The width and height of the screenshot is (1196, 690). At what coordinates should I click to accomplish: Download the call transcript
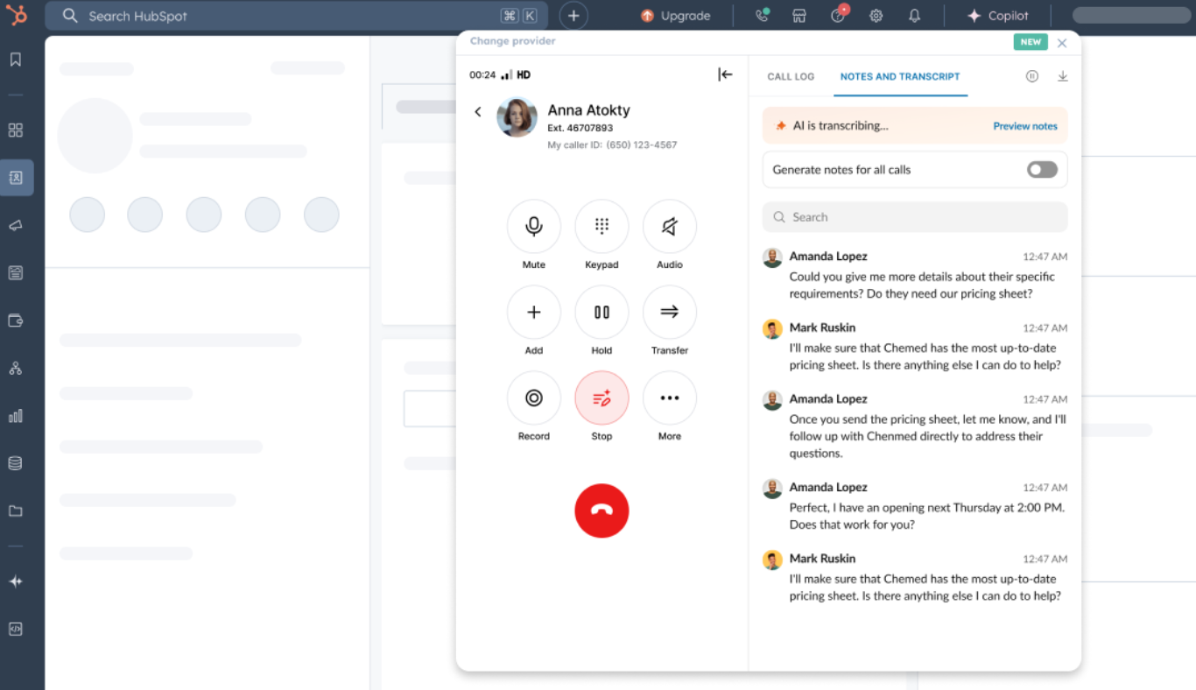1062,75
